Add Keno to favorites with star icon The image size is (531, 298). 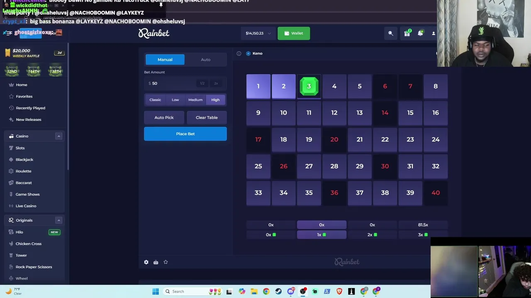166,262
